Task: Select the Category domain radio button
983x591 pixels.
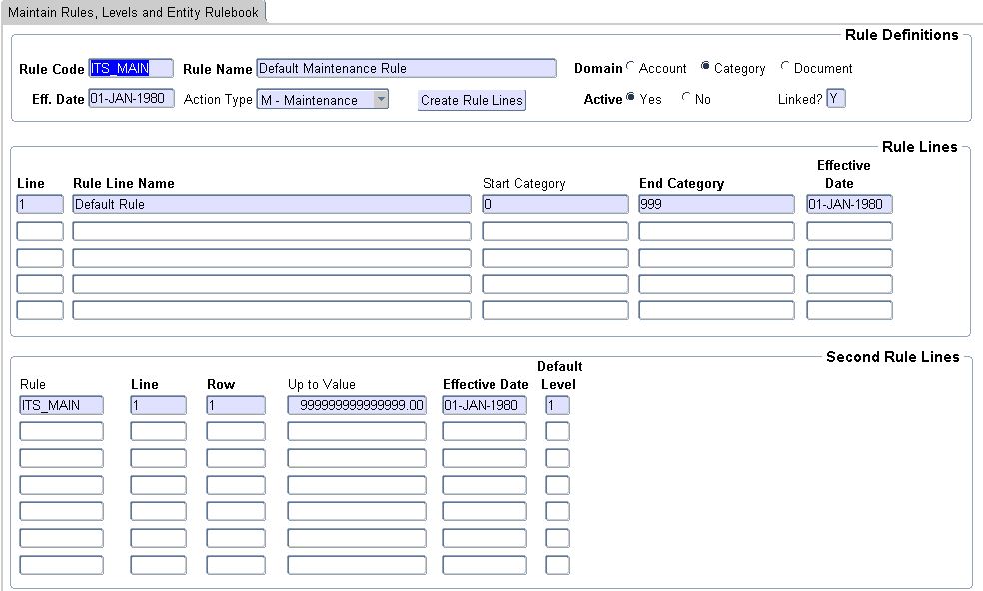Action: [x=705, y=68]
